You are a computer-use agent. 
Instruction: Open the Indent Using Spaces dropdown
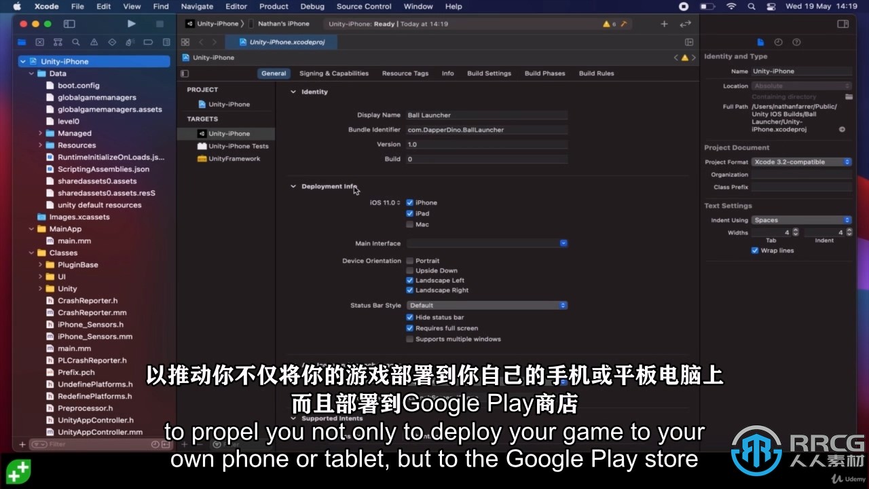pos(801,220)
